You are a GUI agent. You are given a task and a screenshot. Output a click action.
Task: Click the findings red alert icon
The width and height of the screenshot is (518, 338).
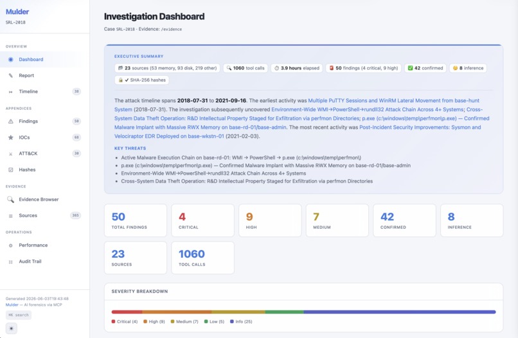pyautogui.click(x=332, y=68)
